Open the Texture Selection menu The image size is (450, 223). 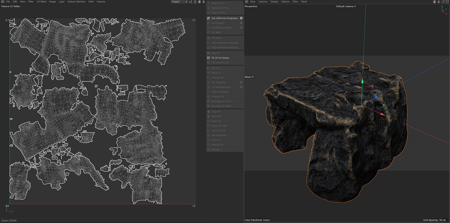(76, 2)
